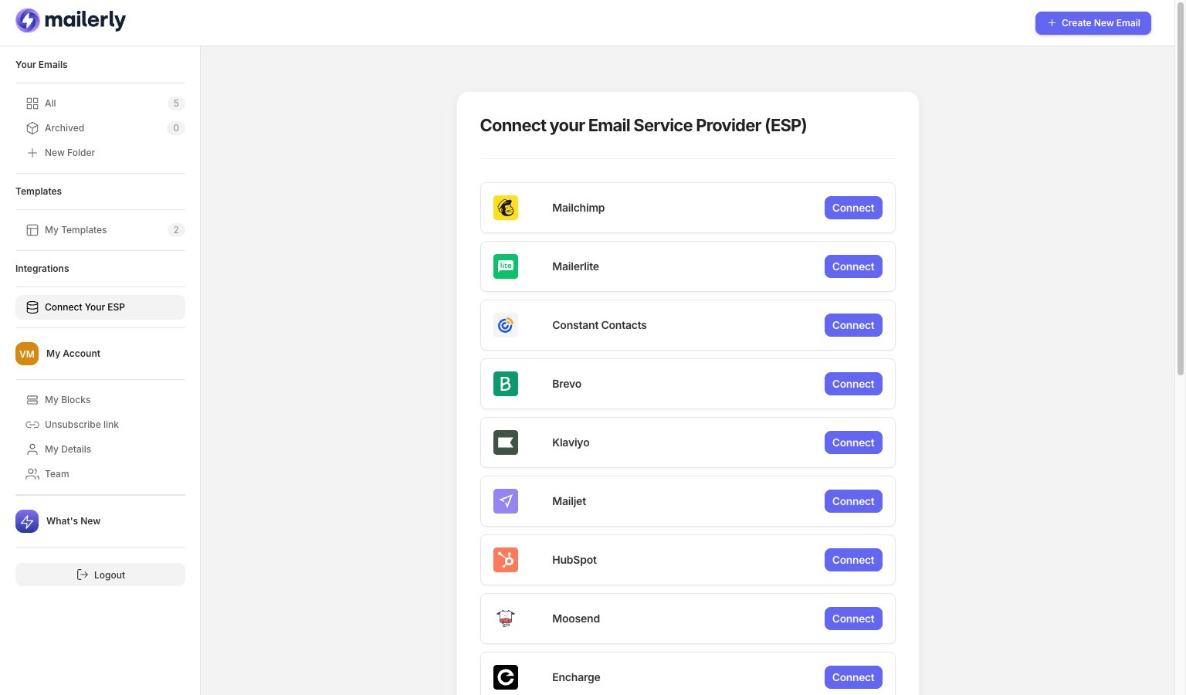
Task: Select the Archived folder
Action: point(64,128)
